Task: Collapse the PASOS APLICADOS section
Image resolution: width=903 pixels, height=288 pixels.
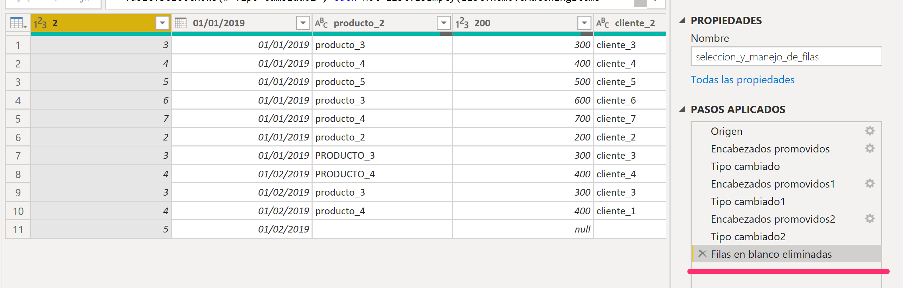Action: (682, 109)
